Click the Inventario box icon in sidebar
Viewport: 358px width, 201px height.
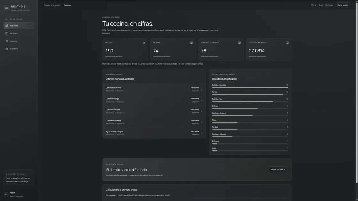point(7,49)
